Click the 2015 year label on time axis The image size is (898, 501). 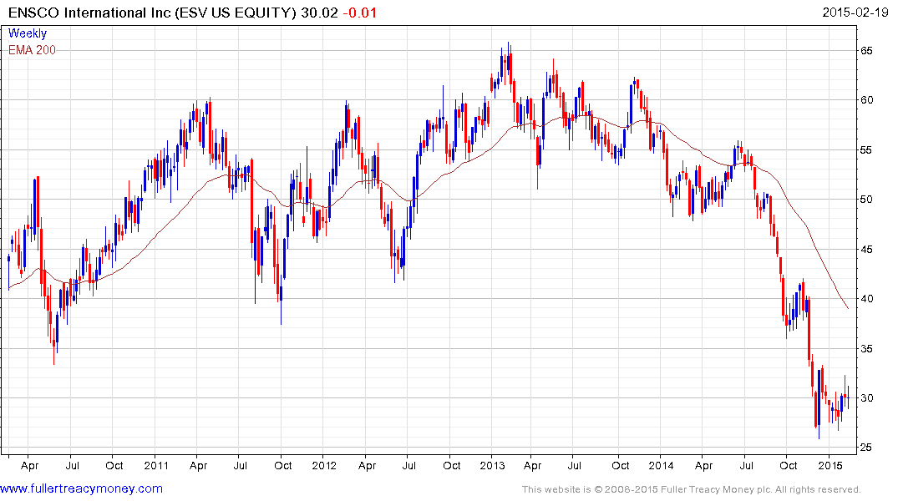tap(830, 465)
